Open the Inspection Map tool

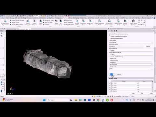point(83,22)
